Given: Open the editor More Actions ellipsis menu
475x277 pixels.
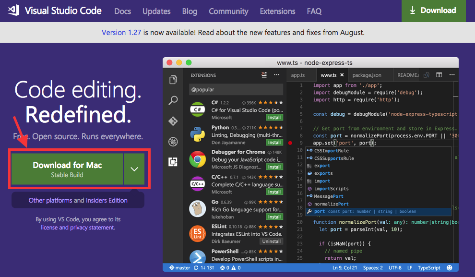Looking at the screenshot, I should pos(451,75).
